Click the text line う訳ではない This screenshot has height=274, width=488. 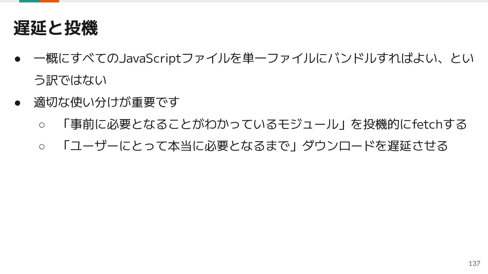[x=70, y=80]
